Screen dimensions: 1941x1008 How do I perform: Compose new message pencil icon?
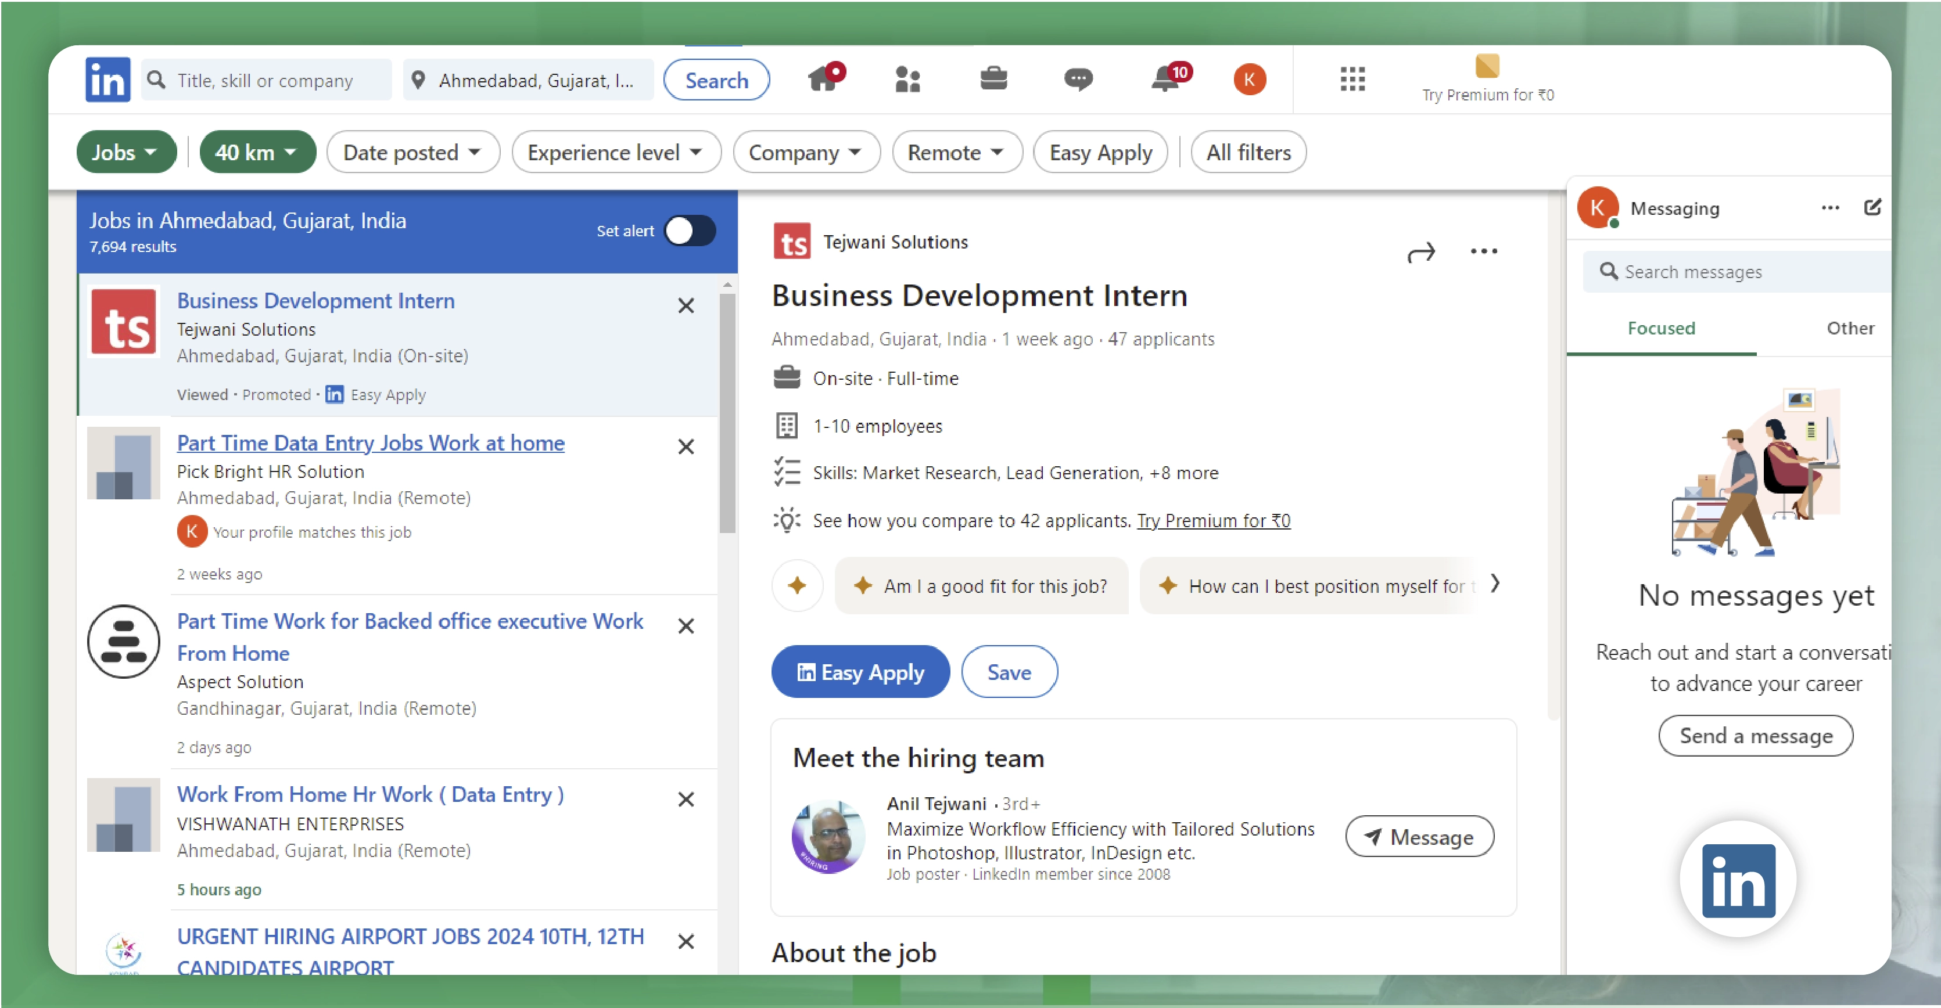pyautogui.click(x=1872, y=207)
